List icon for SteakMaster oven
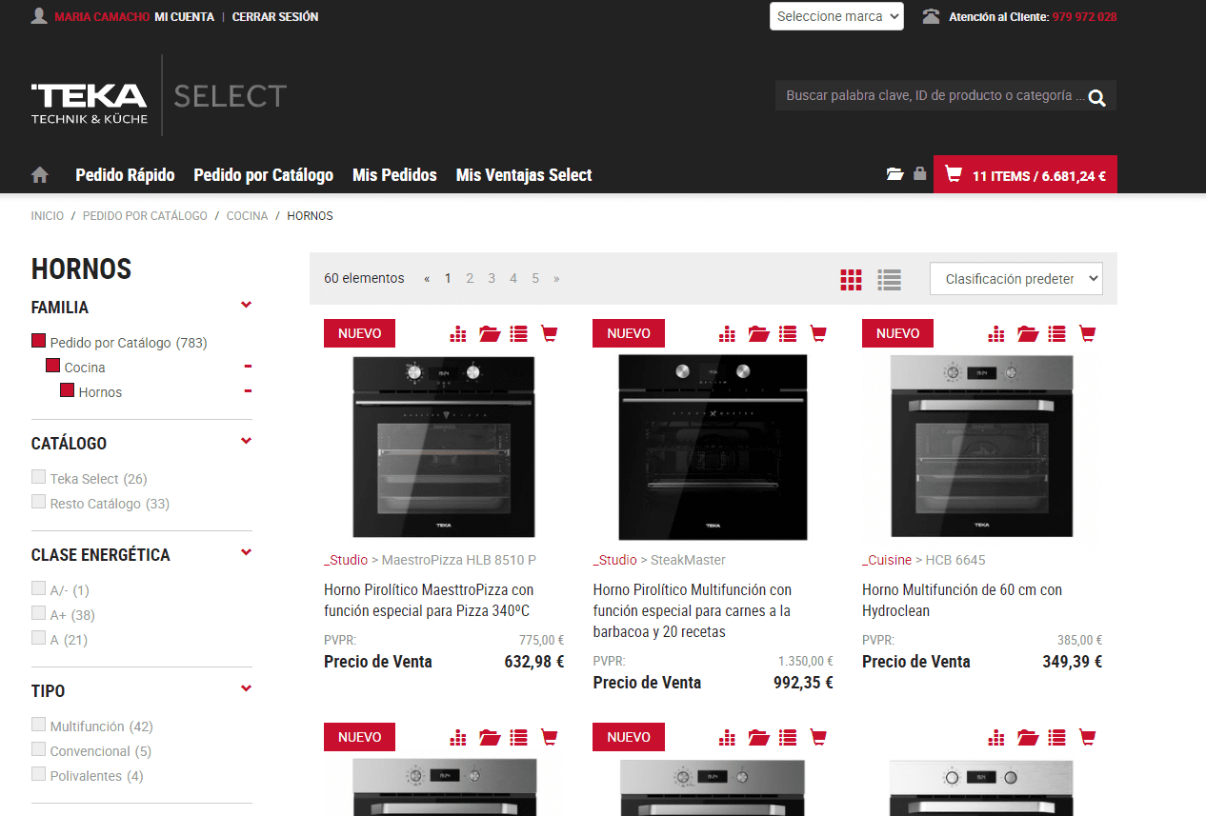The width and height of the screenshot is (1206, 816). pyautogui.click(x=788, y=333)
